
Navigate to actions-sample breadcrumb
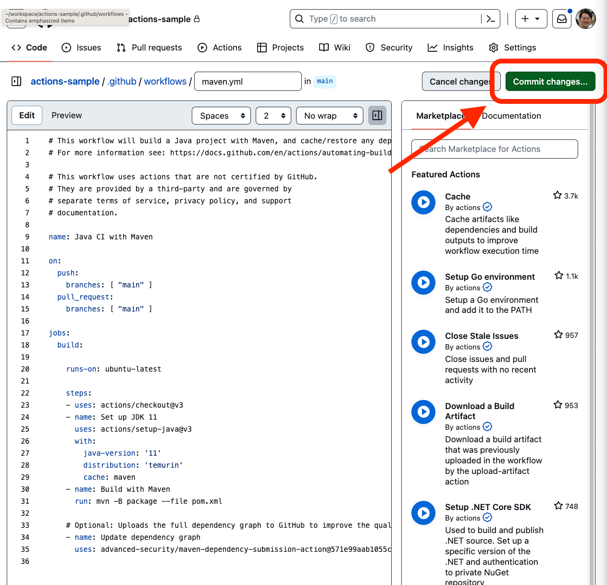65,81
